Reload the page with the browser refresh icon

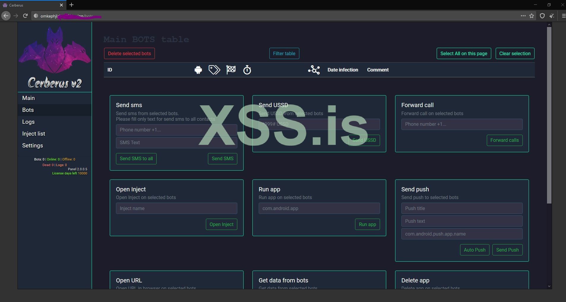(26, 16)
